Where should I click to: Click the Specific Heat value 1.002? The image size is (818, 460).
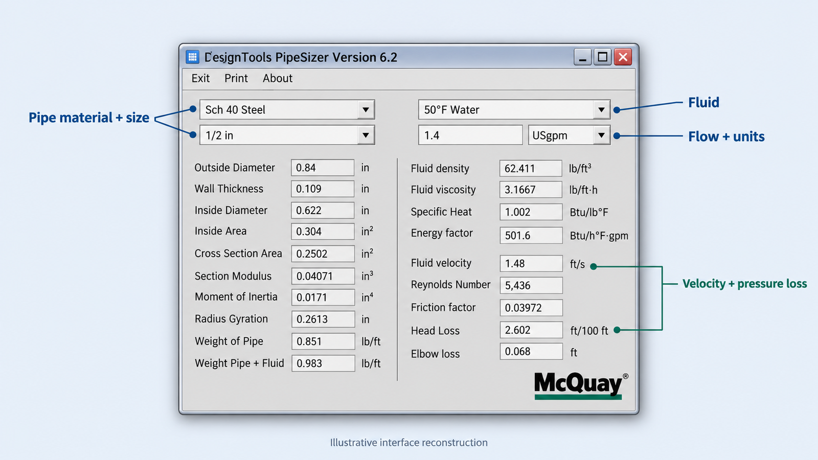point(531,212)
